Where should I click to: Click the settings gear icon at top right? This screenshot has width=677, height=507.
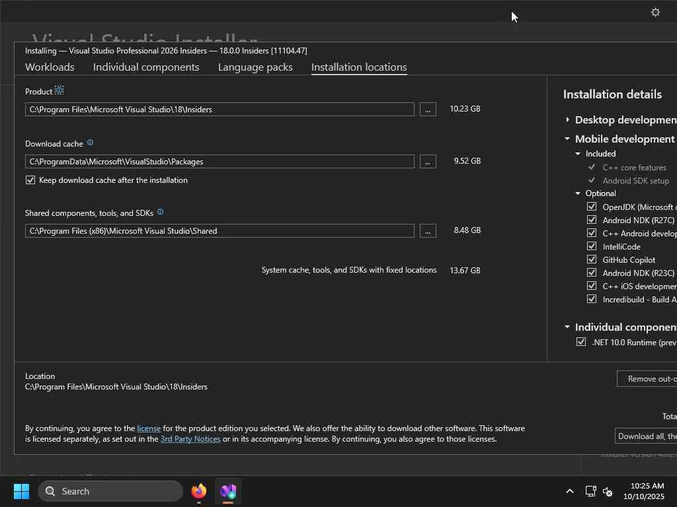(x=655, y=12)
